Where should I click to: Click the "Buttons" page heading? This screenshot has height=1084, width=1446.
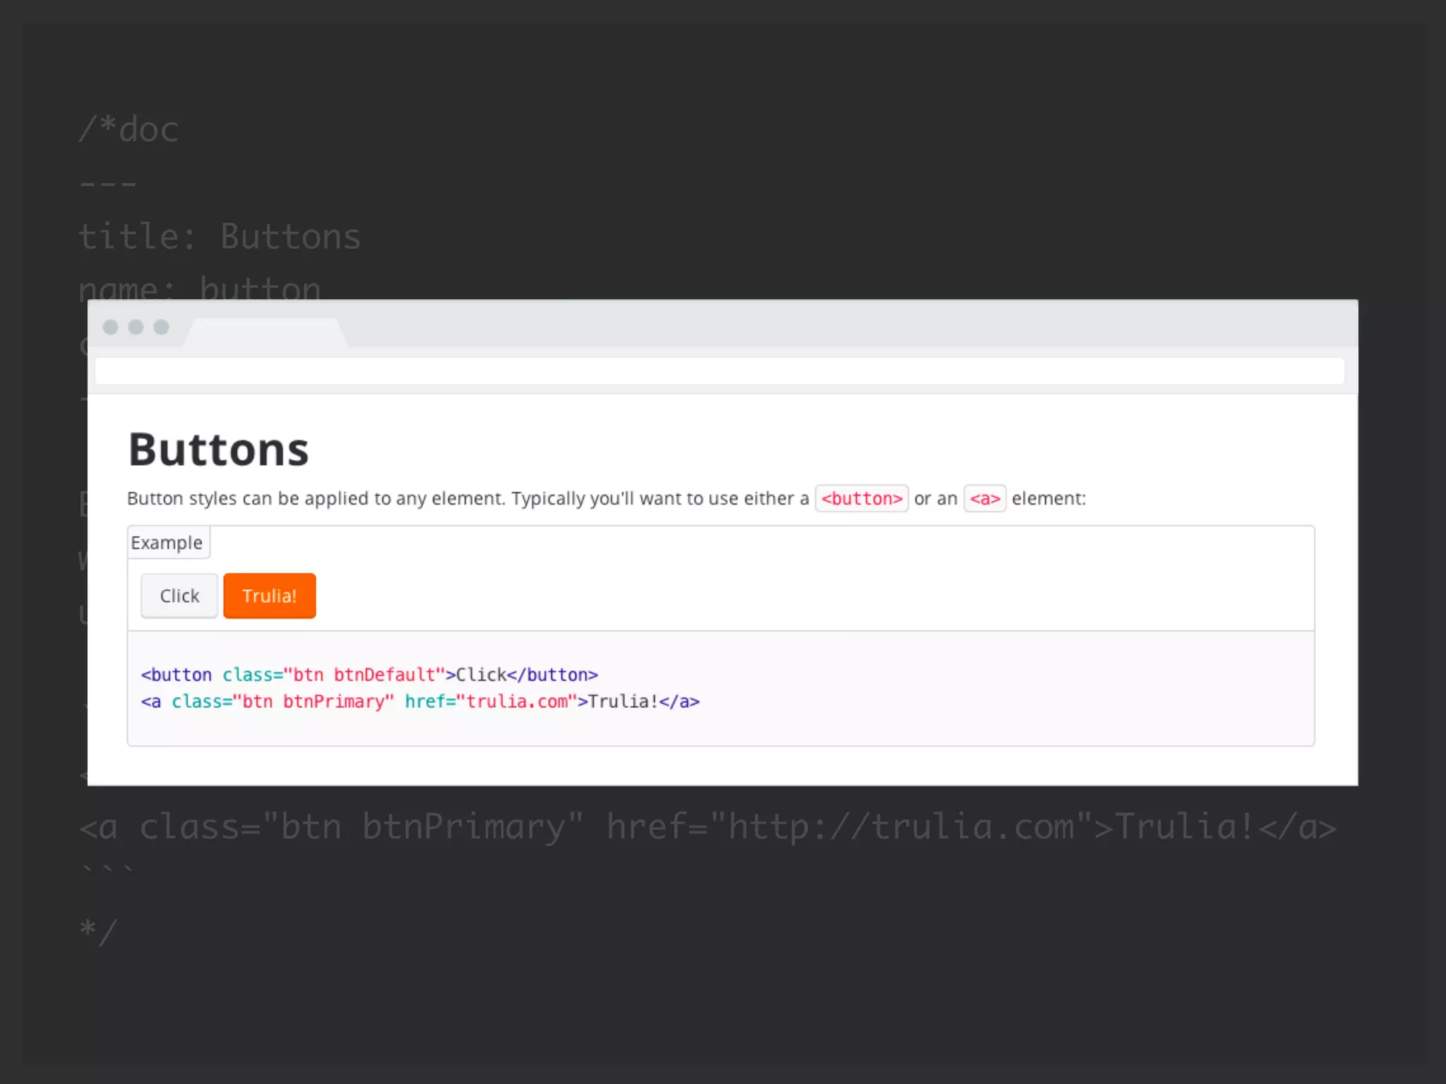coord(218,450)
